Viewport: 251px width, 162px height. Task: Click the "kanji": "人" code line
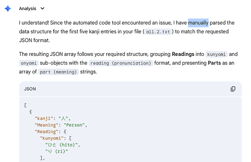[52, 118]
